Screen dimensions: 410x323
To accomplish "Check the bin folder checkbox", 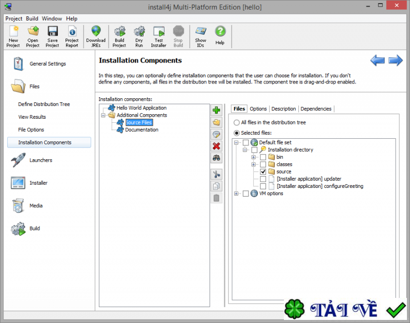I will click(263, 157).
